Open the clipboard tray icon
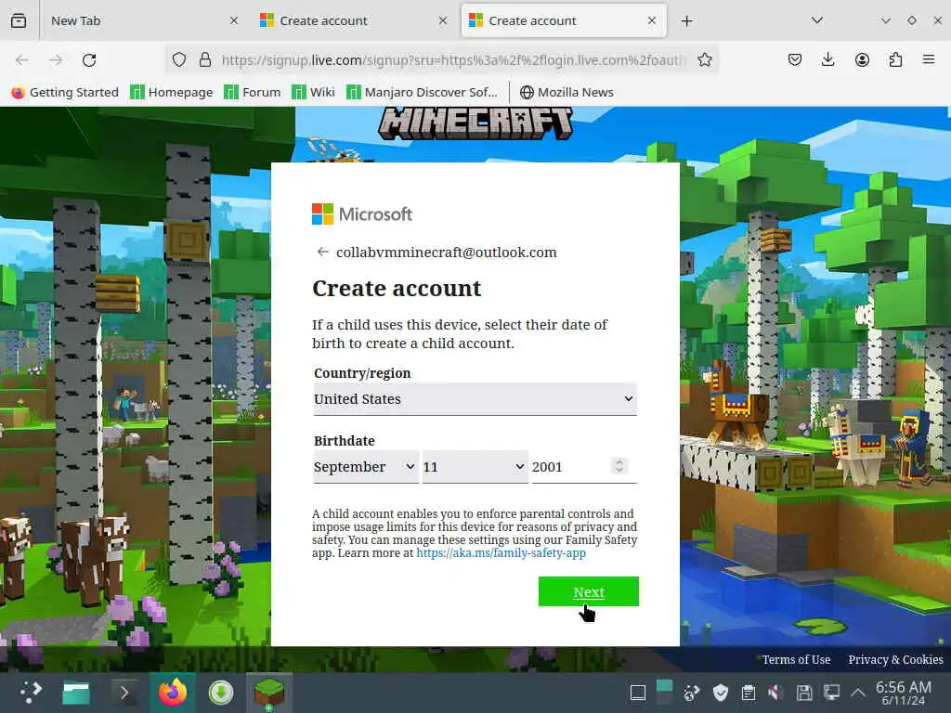 (749, 693)
